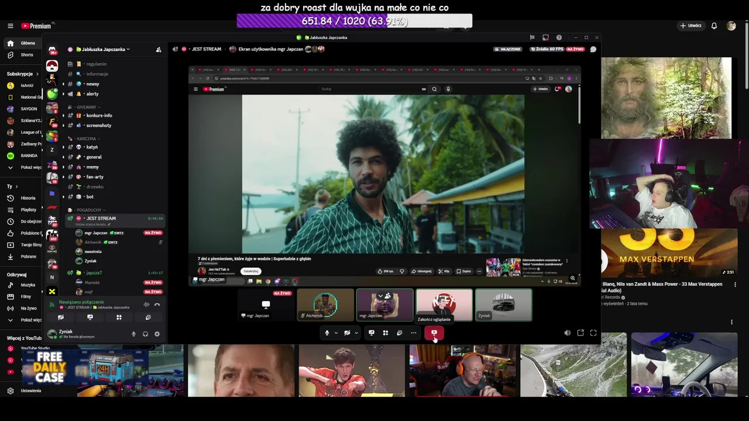Open Discord help question mark icon
The width and height of the screenshot is (749, 421).
[x=559, y=37]
